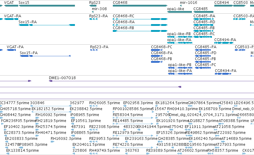The width and height of the screenshot is (254, 155).
Task: Click the CG8468-PC protein label
Action: pyautogui.click(x=161, y=47)
